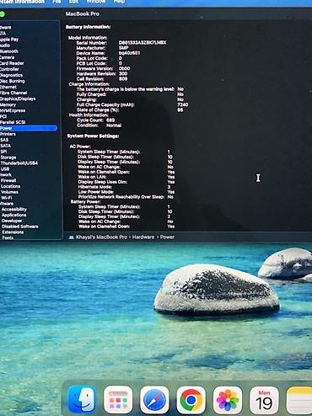Select Fibre Channel in the sidebar

click(13, 93)
